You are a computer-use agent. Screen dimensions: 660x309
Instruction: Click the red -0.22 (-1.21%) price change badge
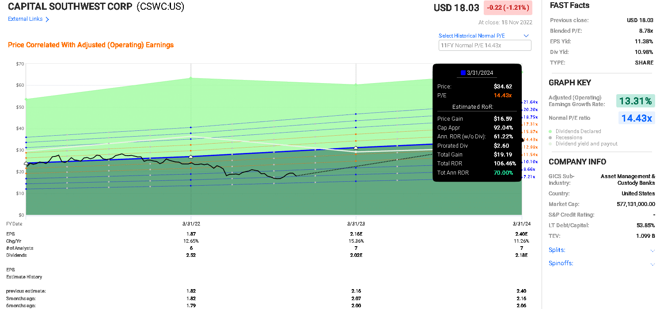(508, 8)
